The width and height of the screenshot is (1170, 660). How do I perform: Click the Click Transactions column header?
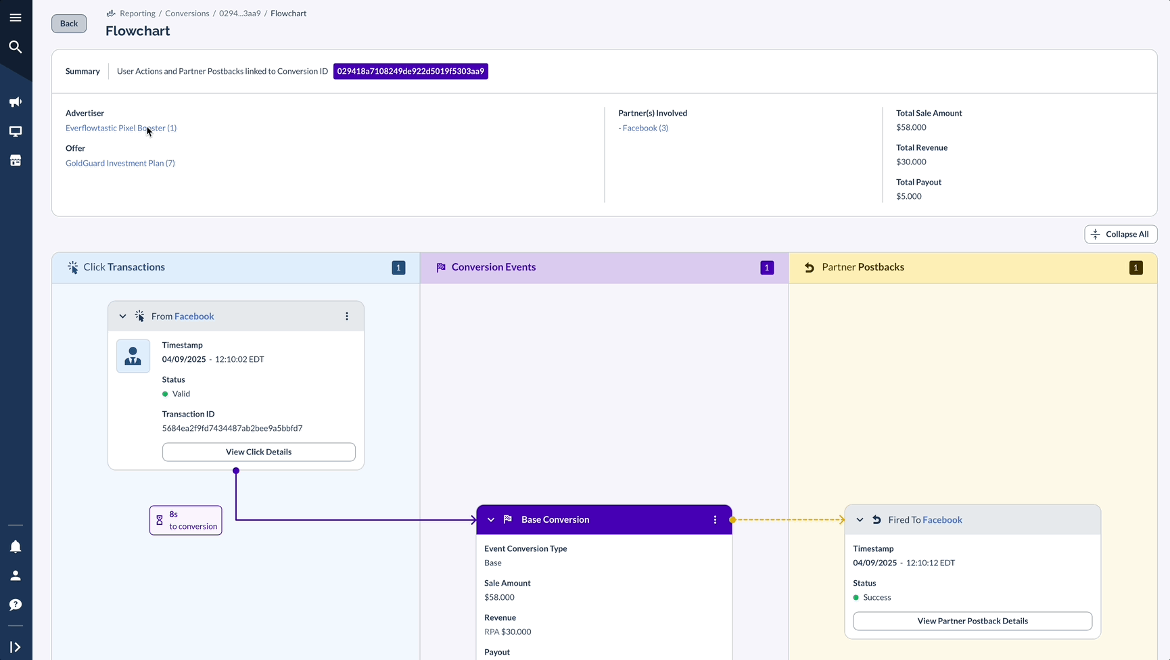point(236,268)
